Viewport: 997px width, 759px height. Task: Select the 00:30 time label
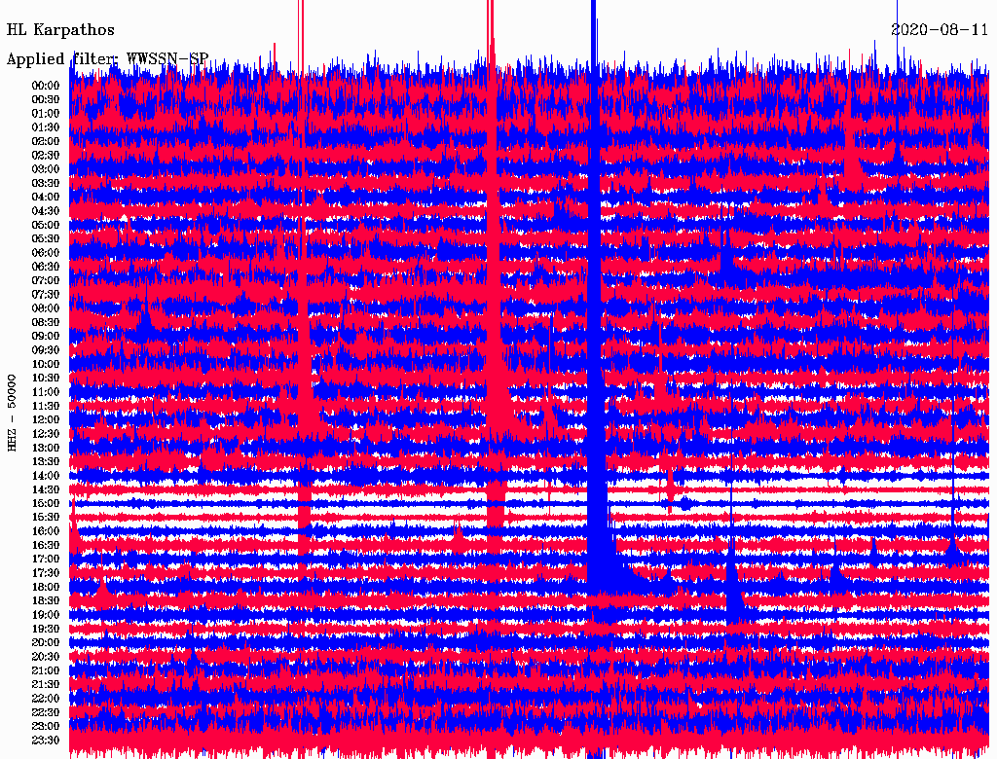46,100
